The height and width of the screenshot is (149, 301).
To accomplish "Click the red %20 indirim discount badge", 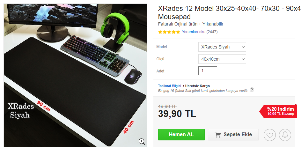I will click(278, 111).
